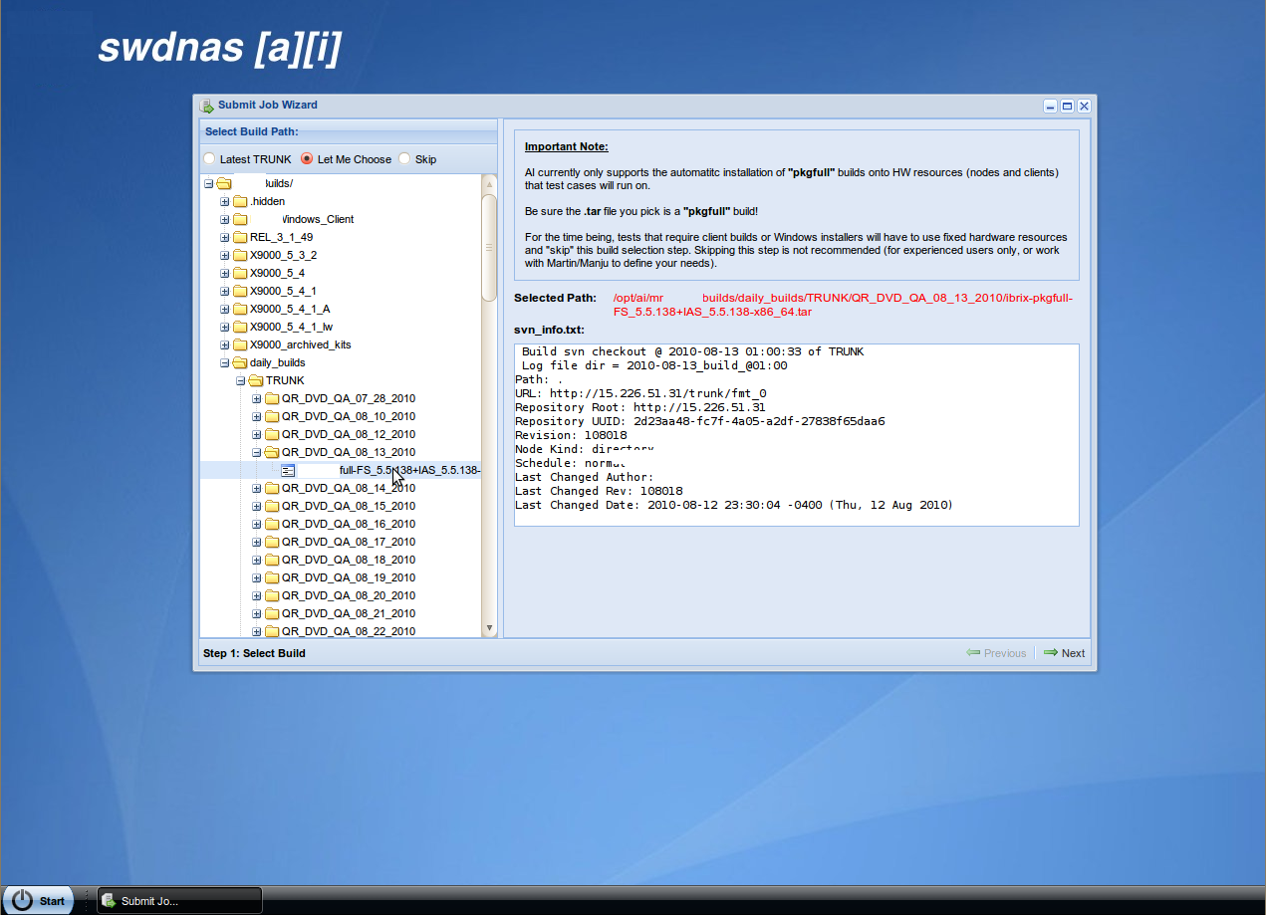
Task: Click the QR_DVD_QA_08_14_2010 folder icon
Action: [x=272, y=488]
